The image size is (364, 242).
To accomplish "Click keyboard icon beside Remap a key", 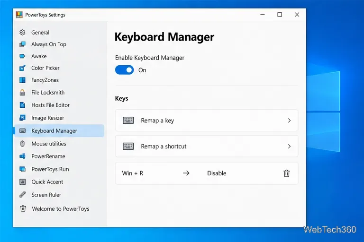I will [128, 121].
